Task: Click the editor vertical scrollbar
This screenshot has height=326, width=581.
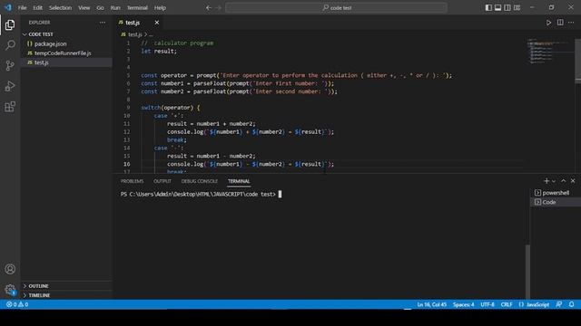Action: pyautogui.click(x=577, y=62)
